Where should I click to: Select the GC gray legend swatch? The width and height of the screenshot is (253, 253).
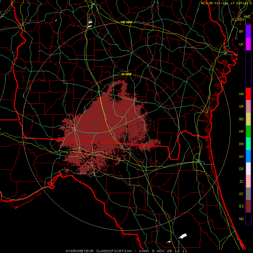pyautogui.click(x=248, y=194)
